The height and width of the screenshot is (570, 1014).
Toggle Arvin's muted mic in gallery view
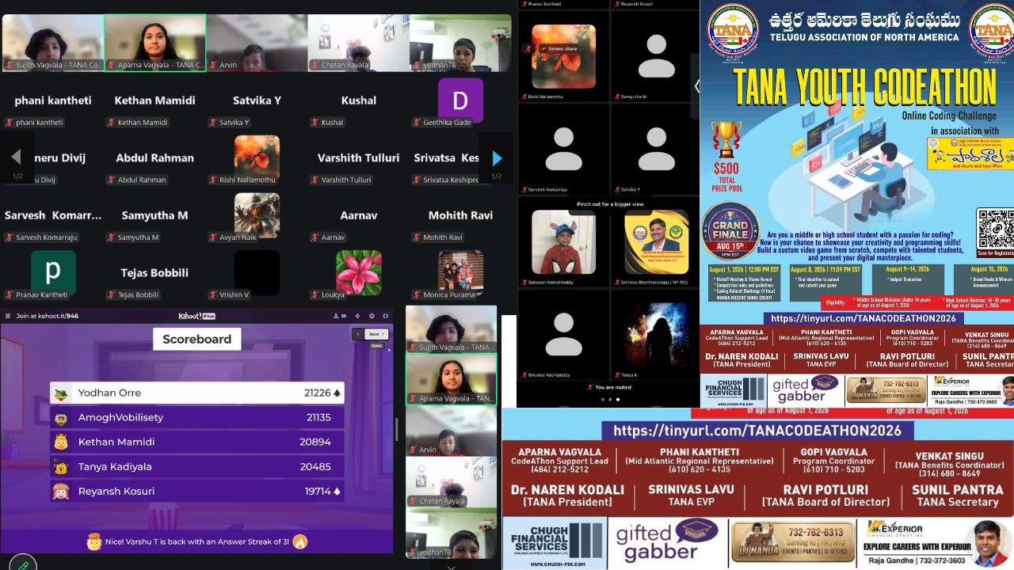pos(213,65)
